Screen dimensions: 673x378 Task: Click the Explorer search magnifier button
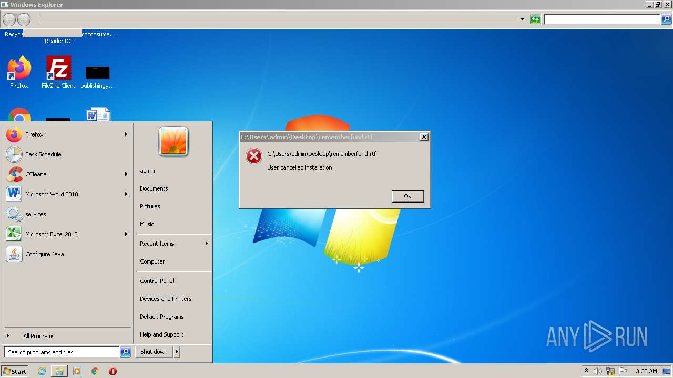point(666,19)
